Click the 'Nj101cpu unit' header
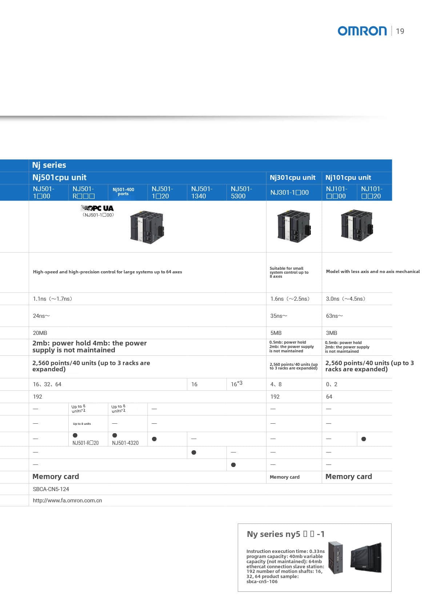The height and width of the screenshot is (613, 433). (x=348, y=177)
